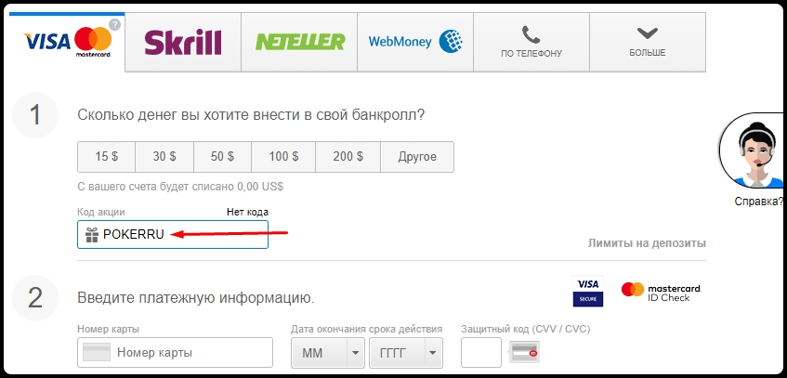Choose the 50 $ deposit amount
The height and width of the screenshot is (378, 787).
point(222,157)
